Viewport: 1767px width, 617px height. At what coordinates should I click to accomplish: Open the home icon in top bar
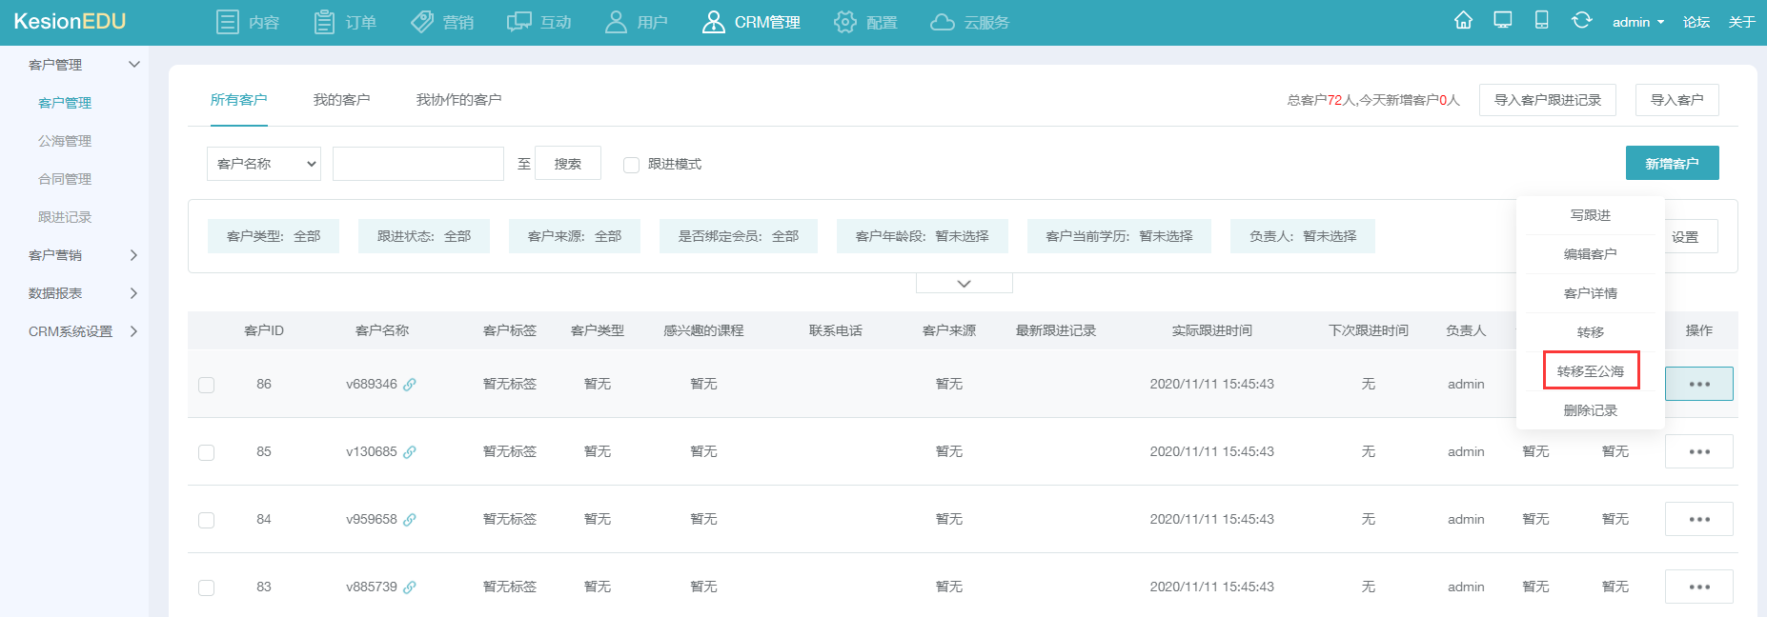(1463, 21)
